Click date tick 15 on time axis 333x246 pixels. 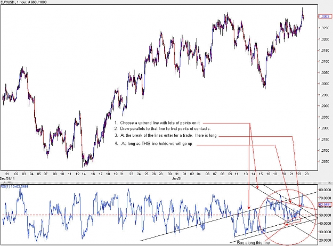click(261, 174)
